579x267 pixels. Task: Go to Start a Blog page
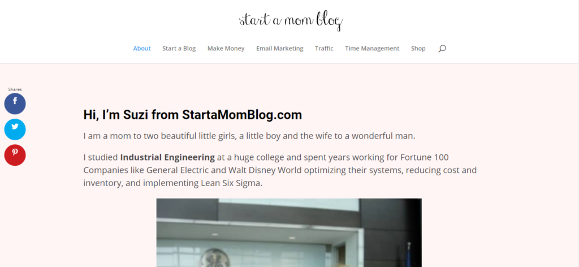tap(179, 49)
